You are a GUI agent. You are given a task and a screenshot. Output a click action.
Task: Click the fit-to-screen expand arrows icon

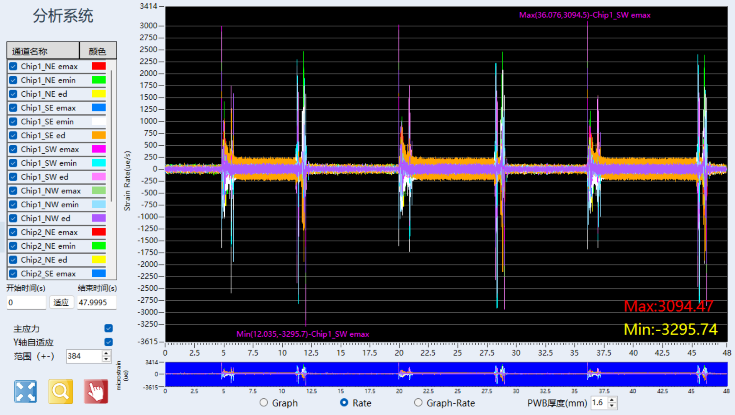point(25,392)
